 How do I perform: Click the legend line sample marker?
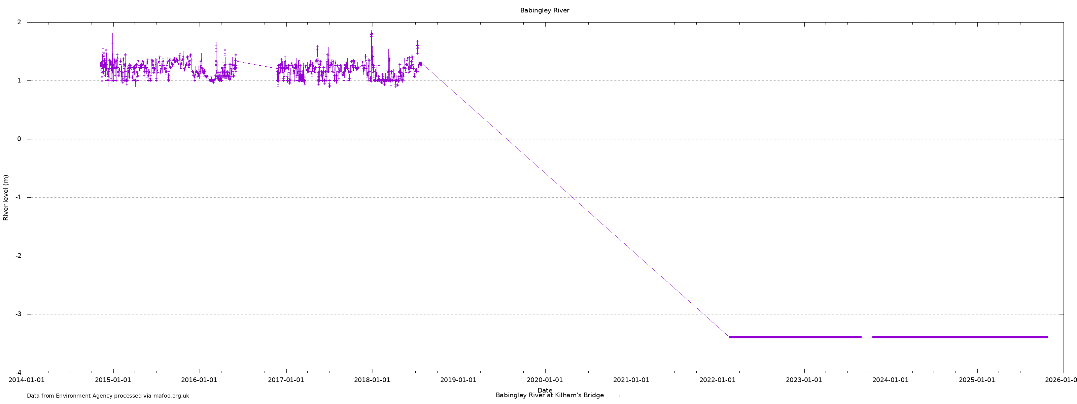620,396
